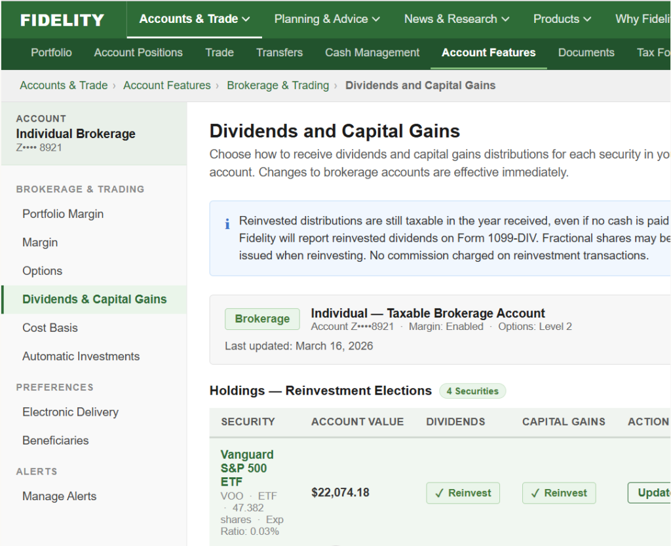
Task: Toggle Reinvest for VOO capital gains
Action: (559, 493)
